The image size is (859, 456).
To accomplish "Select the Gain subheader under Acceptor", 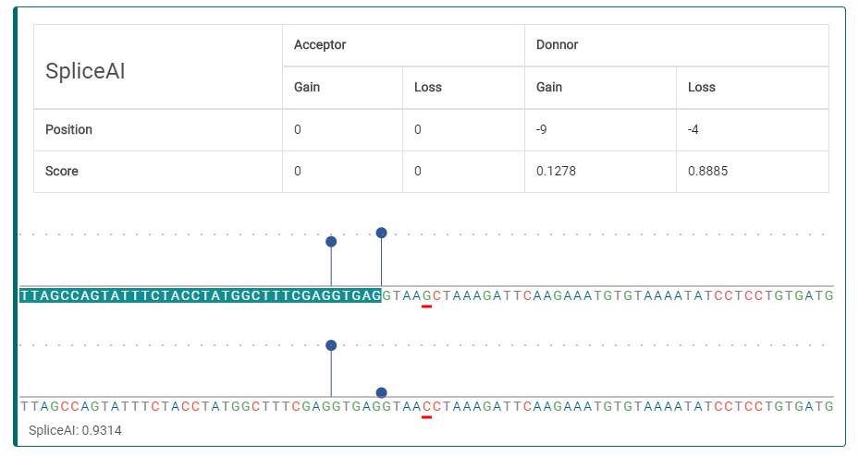I will point(307,87).
